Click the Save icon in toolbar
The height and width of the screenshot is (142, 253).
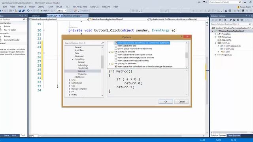tap(20, 11)
